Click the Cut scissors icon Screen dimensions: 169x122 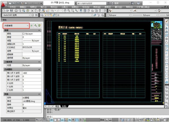[x=32, y=11]
